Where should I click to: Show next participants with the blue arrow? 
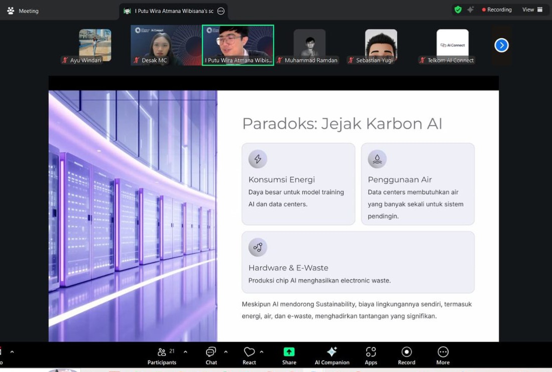501,45
